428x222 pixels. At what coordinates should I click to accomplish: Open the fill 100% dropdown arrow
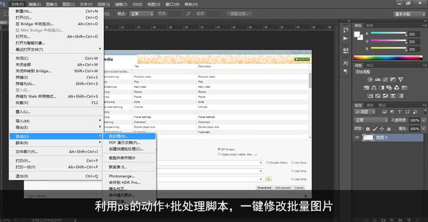coord(423,129)
